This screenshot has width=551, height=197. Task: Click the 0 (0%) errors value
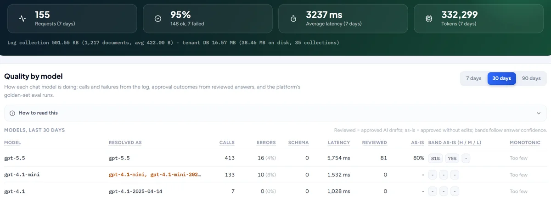click(x=269, y=192)
